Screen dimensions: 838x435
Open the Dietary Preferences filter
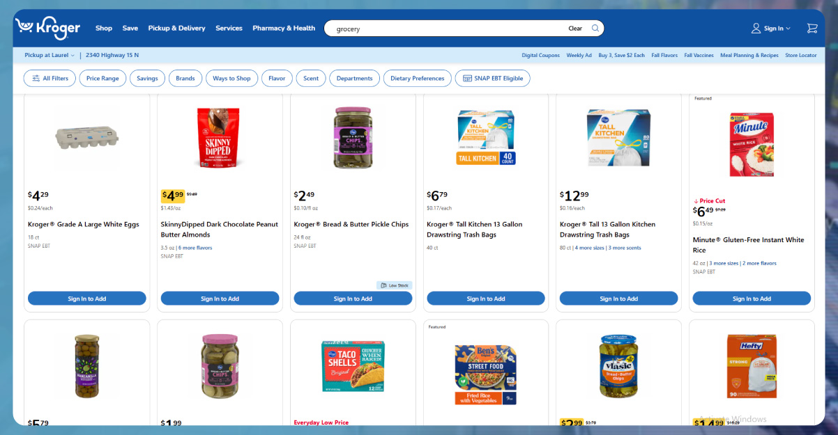[418, 79]
